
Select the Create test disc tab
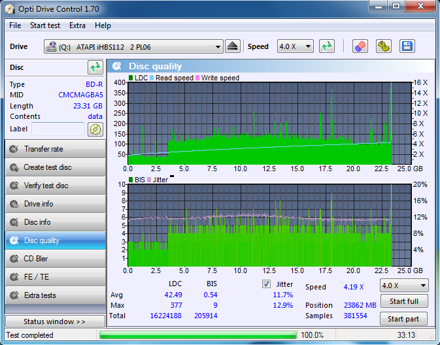(x=56, y=167)
